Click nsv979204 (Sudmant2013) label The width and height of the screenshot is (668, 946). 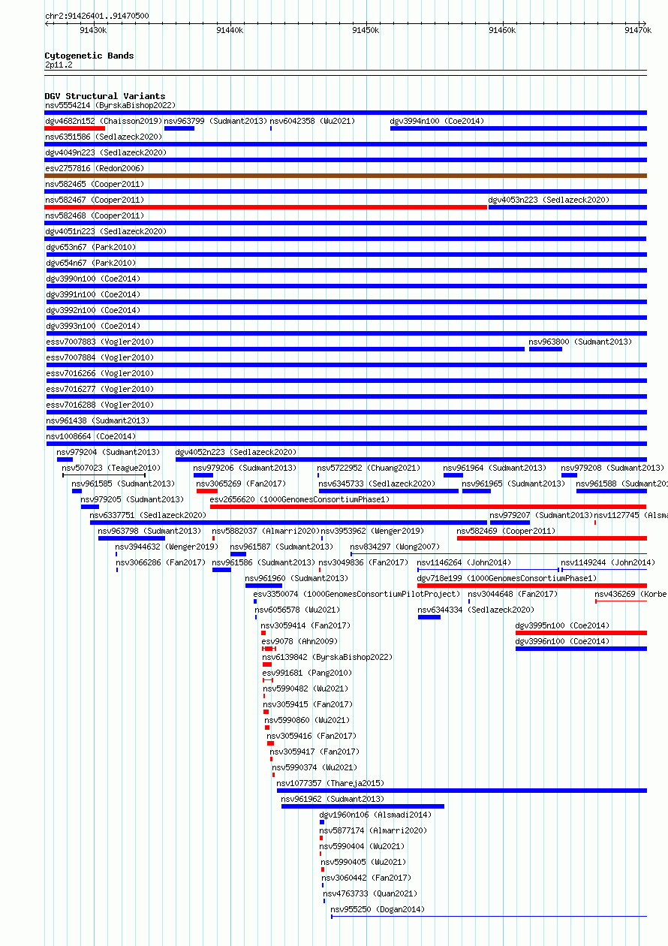[x=108, y=452]
